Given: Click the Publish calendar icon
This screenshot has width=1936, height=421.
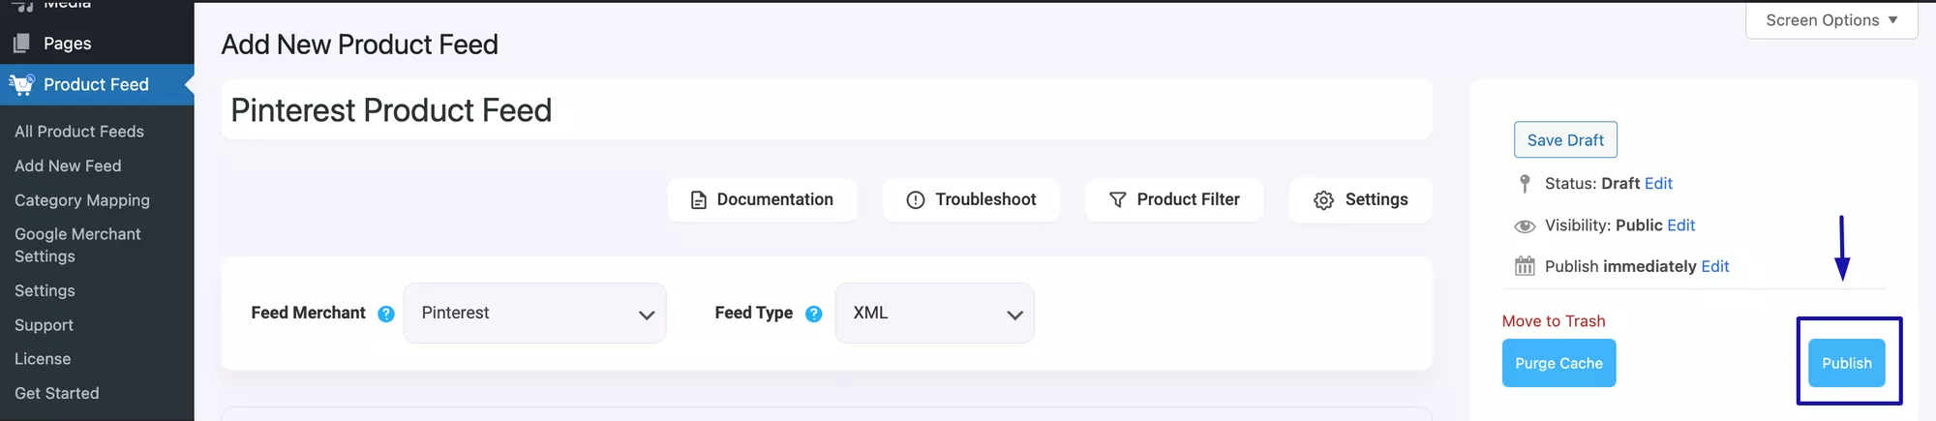Looking at the screenshot, I should 1525,266.
